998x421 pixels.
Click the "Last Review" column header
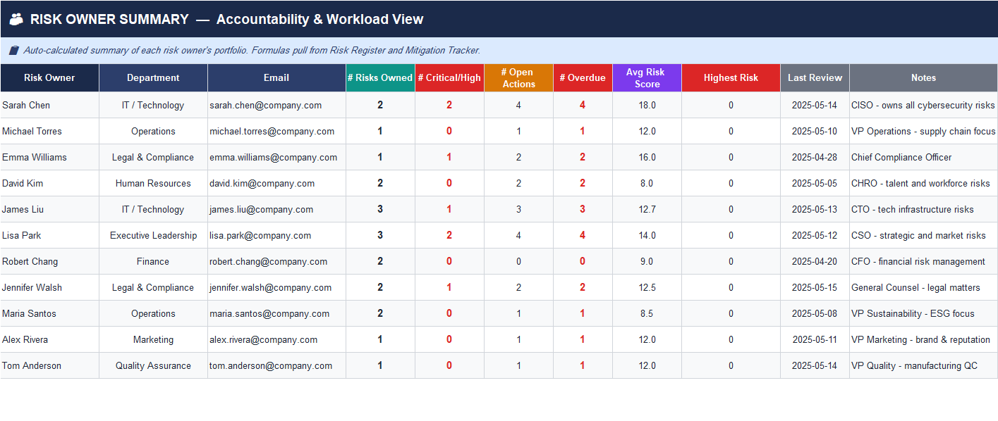click(x=815, y=77)
